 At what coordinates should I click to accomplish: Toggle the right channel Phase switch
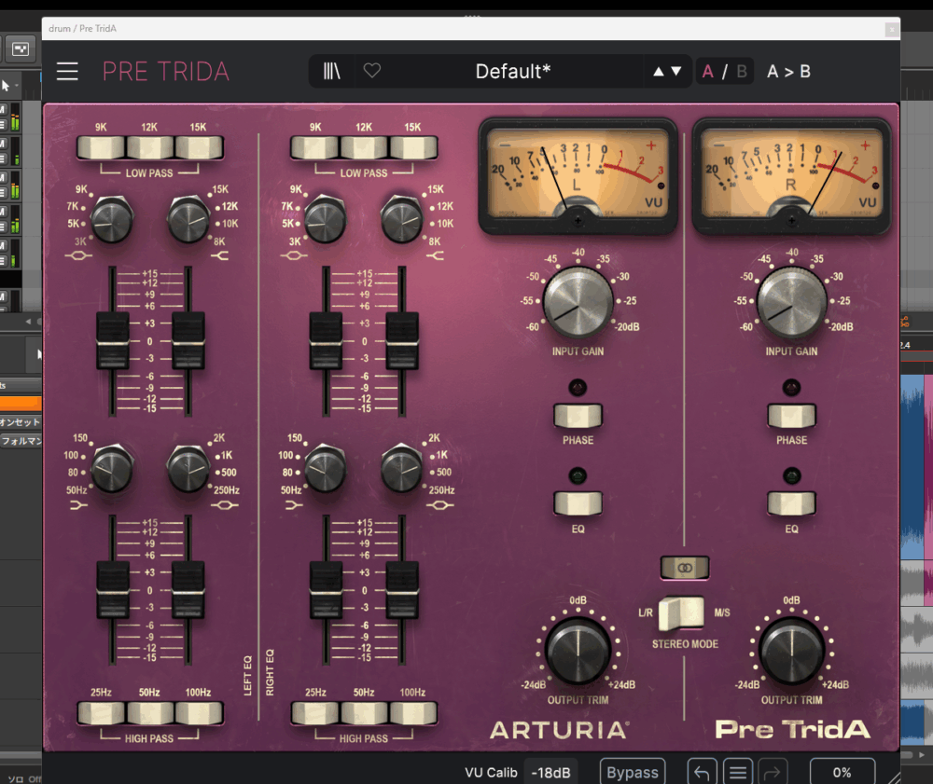(x=791, y=416)
